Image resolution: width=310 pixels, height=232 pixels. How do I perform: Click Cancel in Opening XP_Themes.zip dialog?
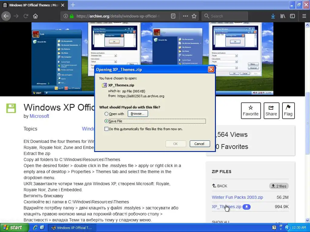(200, 144)
